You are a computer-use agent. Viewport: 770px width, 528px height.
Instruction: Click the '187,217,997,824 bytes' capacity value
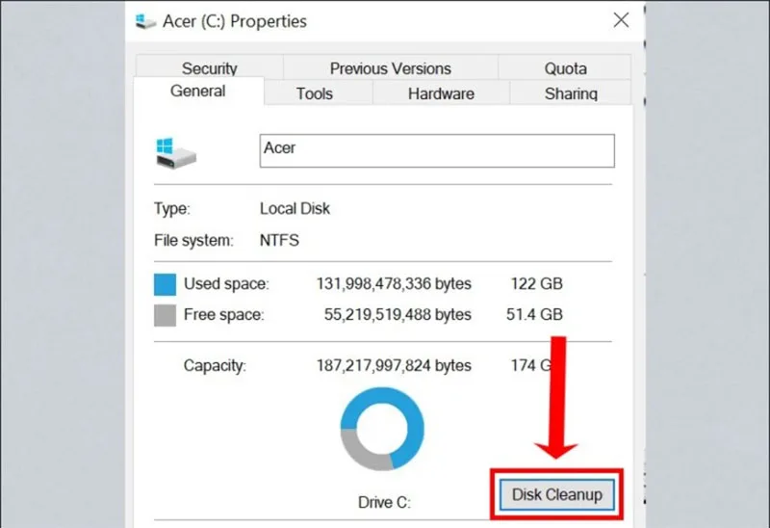(394, 366)
